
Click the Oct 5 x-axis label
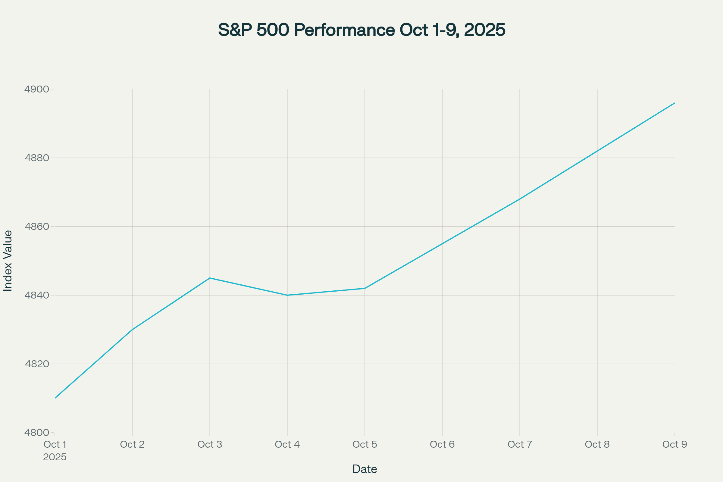tap(365, 445)
